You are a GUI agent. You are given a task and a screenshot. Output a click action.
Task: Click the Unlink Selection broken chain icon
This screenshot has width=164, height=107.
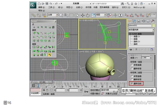pos(39,15)
